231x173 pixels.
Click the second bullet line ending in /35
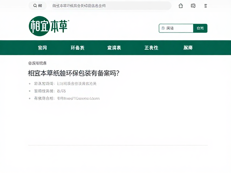click(x=50, y=91)
